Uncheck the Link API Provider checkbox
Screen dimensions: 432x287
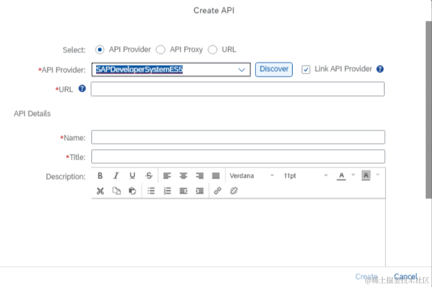[x=306, y=69]
